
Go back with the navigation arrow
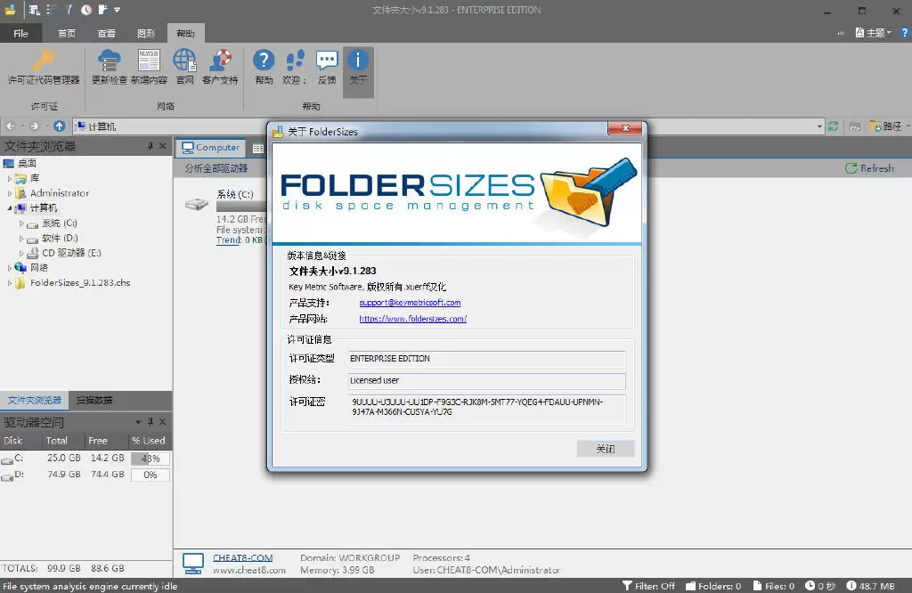(11, 126)
